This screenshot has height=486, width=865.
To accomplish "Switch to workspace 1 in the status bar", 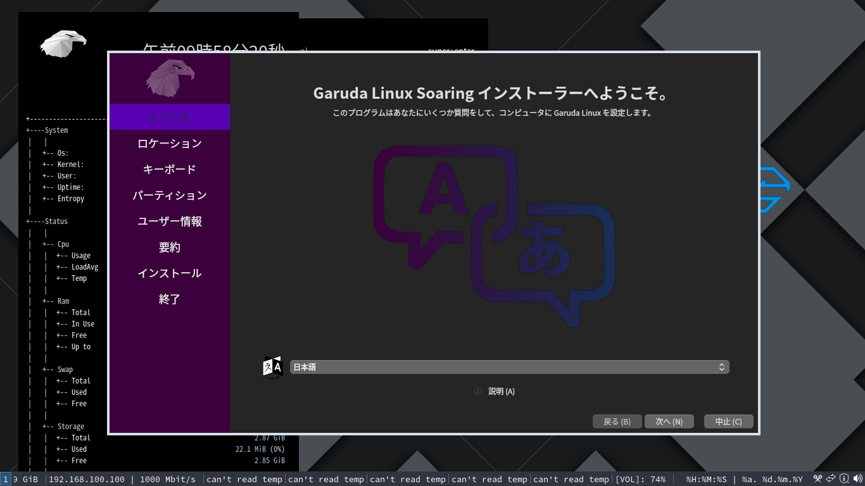I will (x=6, y=479).
